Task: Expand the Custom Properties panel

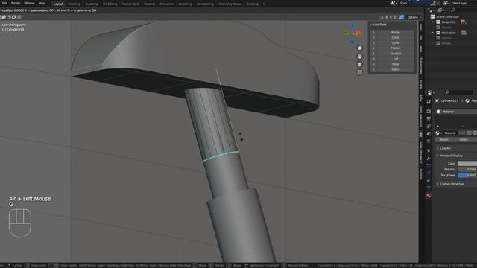Action: pos(438,184)
